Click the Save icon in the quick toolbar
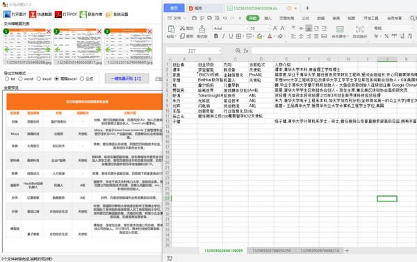This screenshot has width=417, height=262. click(194, 18)
